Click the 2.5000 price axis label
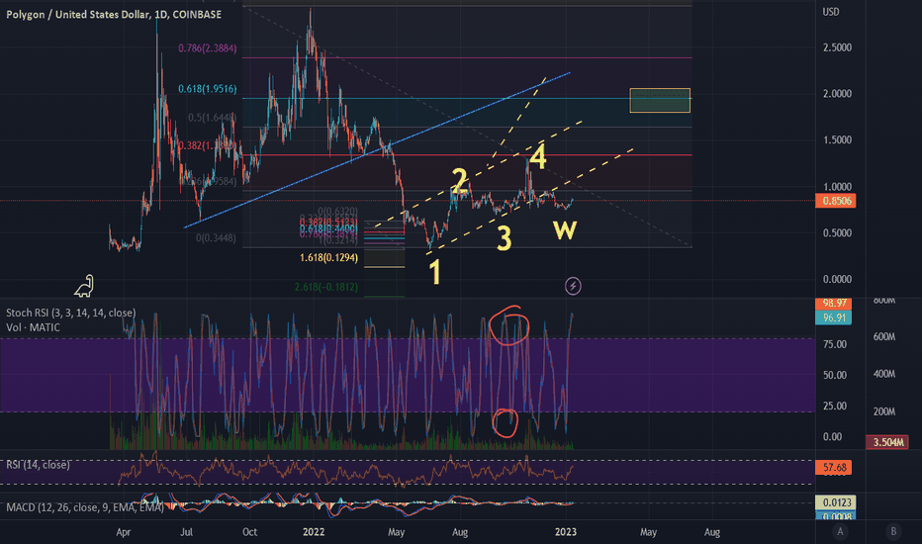 click(x=837, y=47)
